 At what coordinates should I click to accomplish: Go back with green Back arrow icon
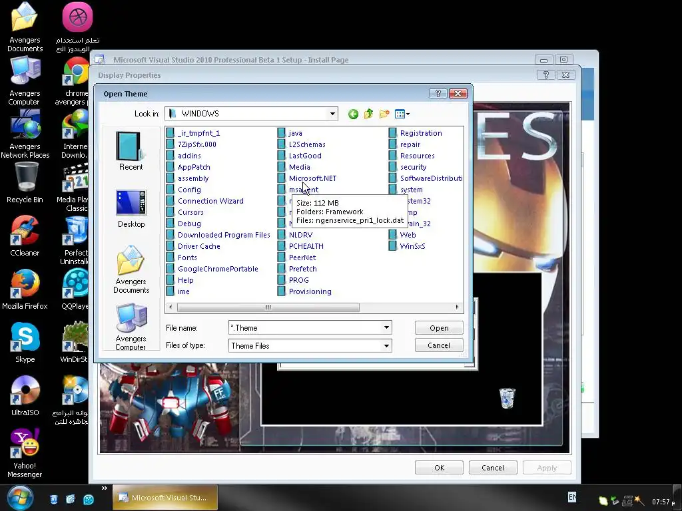(353, 114)
